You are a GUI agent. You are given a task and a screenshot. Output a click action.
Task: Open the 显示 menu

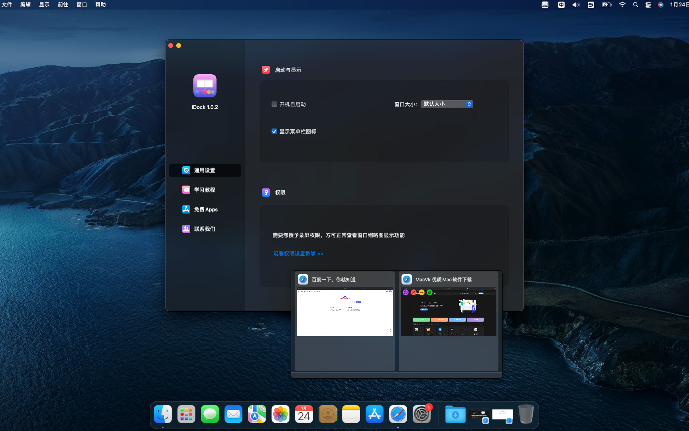click(x=44, y=5)
